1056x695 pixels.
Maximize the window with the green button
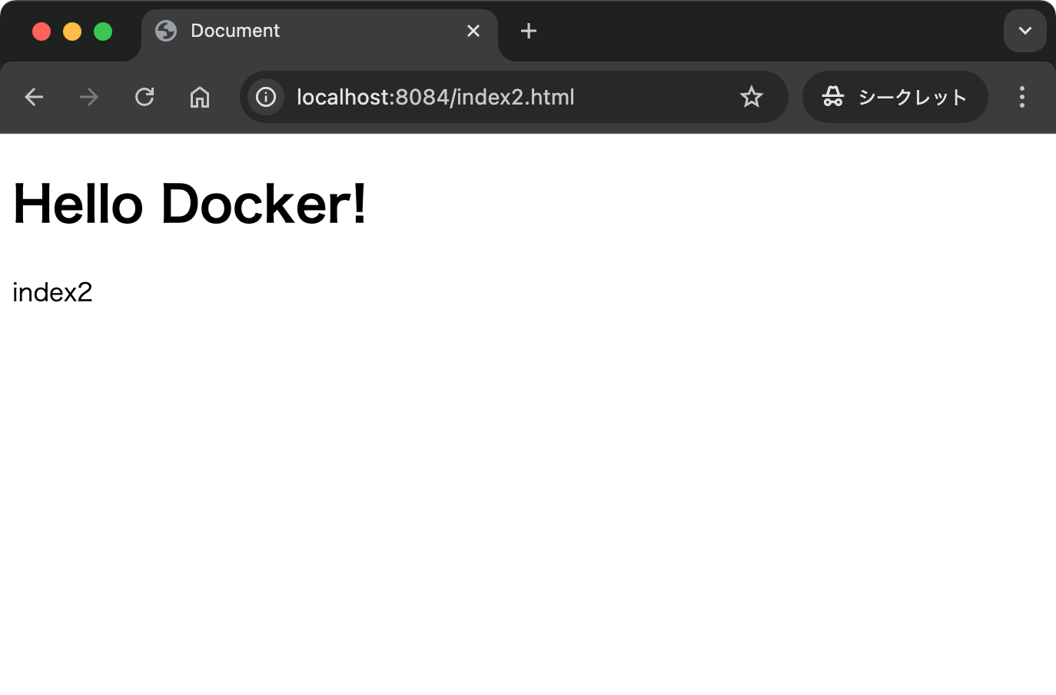103,32
